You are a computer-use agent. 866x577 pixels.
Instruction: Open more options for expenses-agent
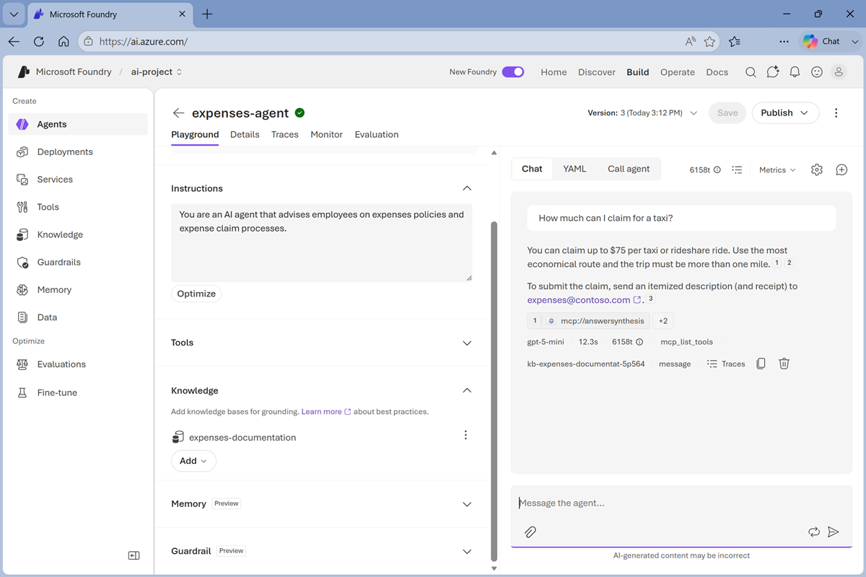[836, 113]
